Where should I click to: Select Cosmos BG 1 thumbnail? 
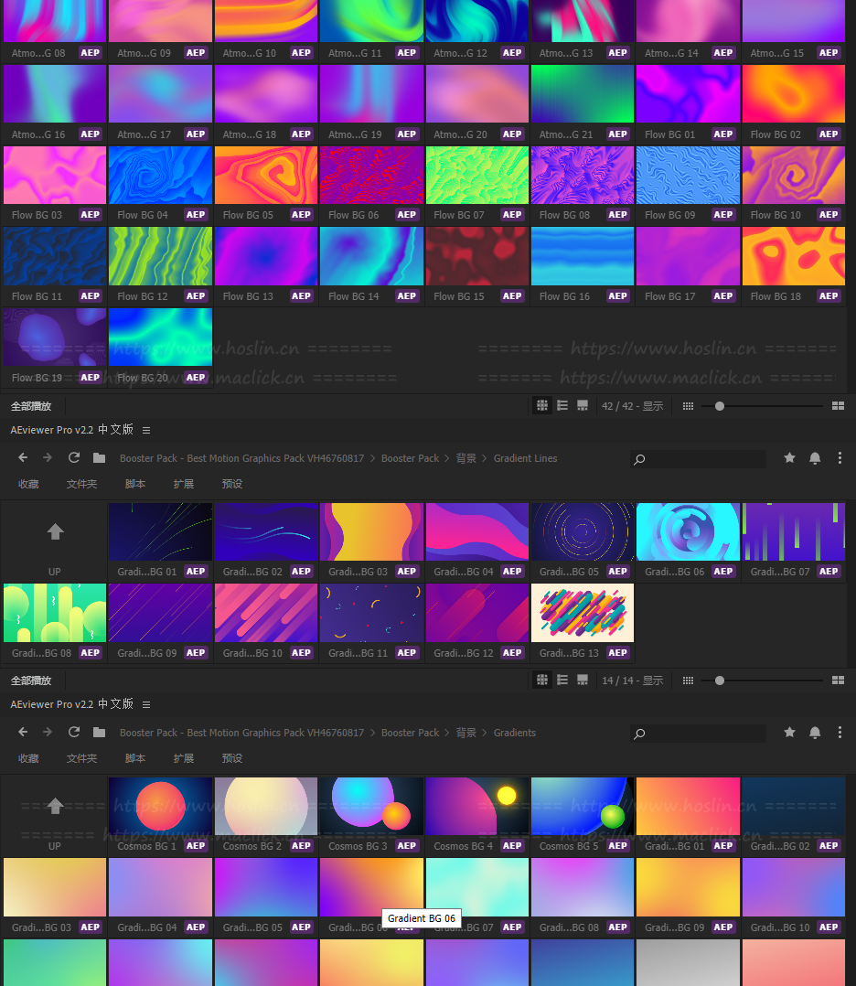point(160,806)
